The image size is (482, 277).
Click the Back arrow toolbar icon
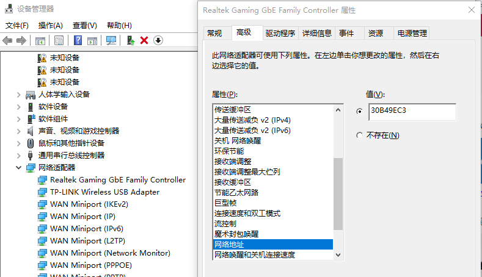[7, 40]
